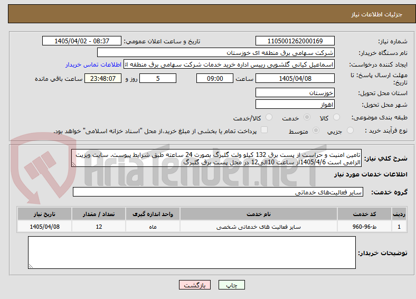Click the بازگشت back button
This screenshot has width=416, height=299.
pyautogui.click(x=195, y=285)
